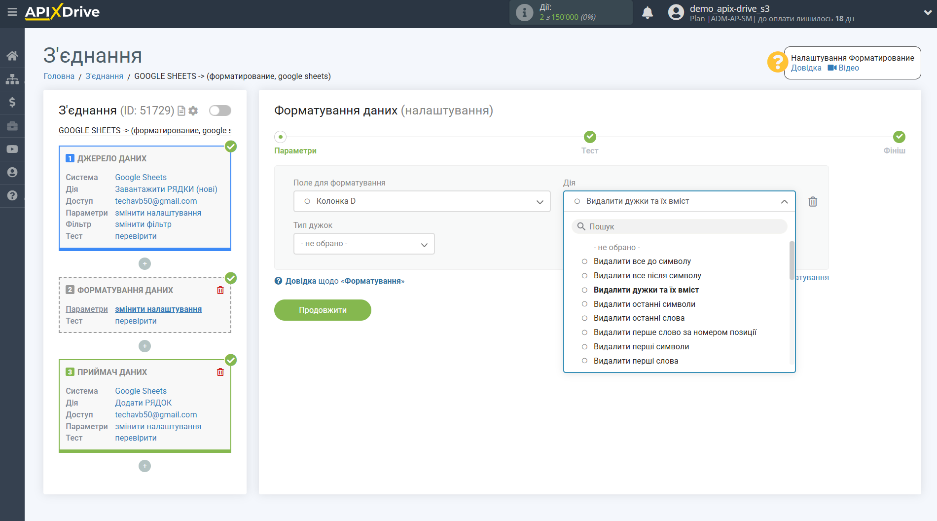Open the connections sitemap sidebar icon
The image size is (937, 521).
click(12, 79)
